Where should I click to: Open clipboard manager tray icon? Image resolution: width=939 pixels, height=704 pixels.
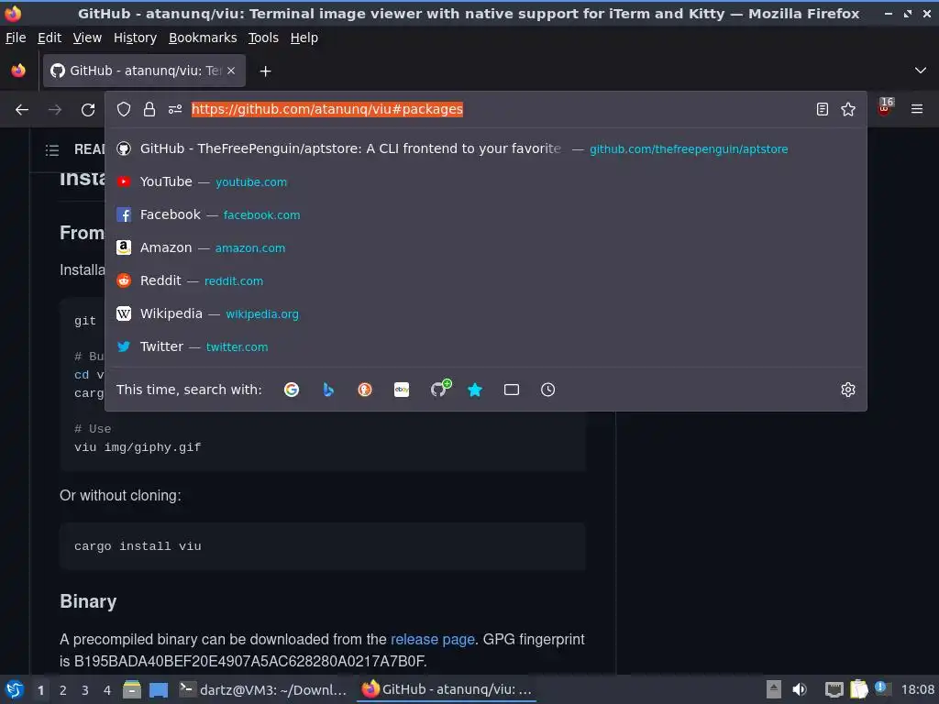(858, 689)
